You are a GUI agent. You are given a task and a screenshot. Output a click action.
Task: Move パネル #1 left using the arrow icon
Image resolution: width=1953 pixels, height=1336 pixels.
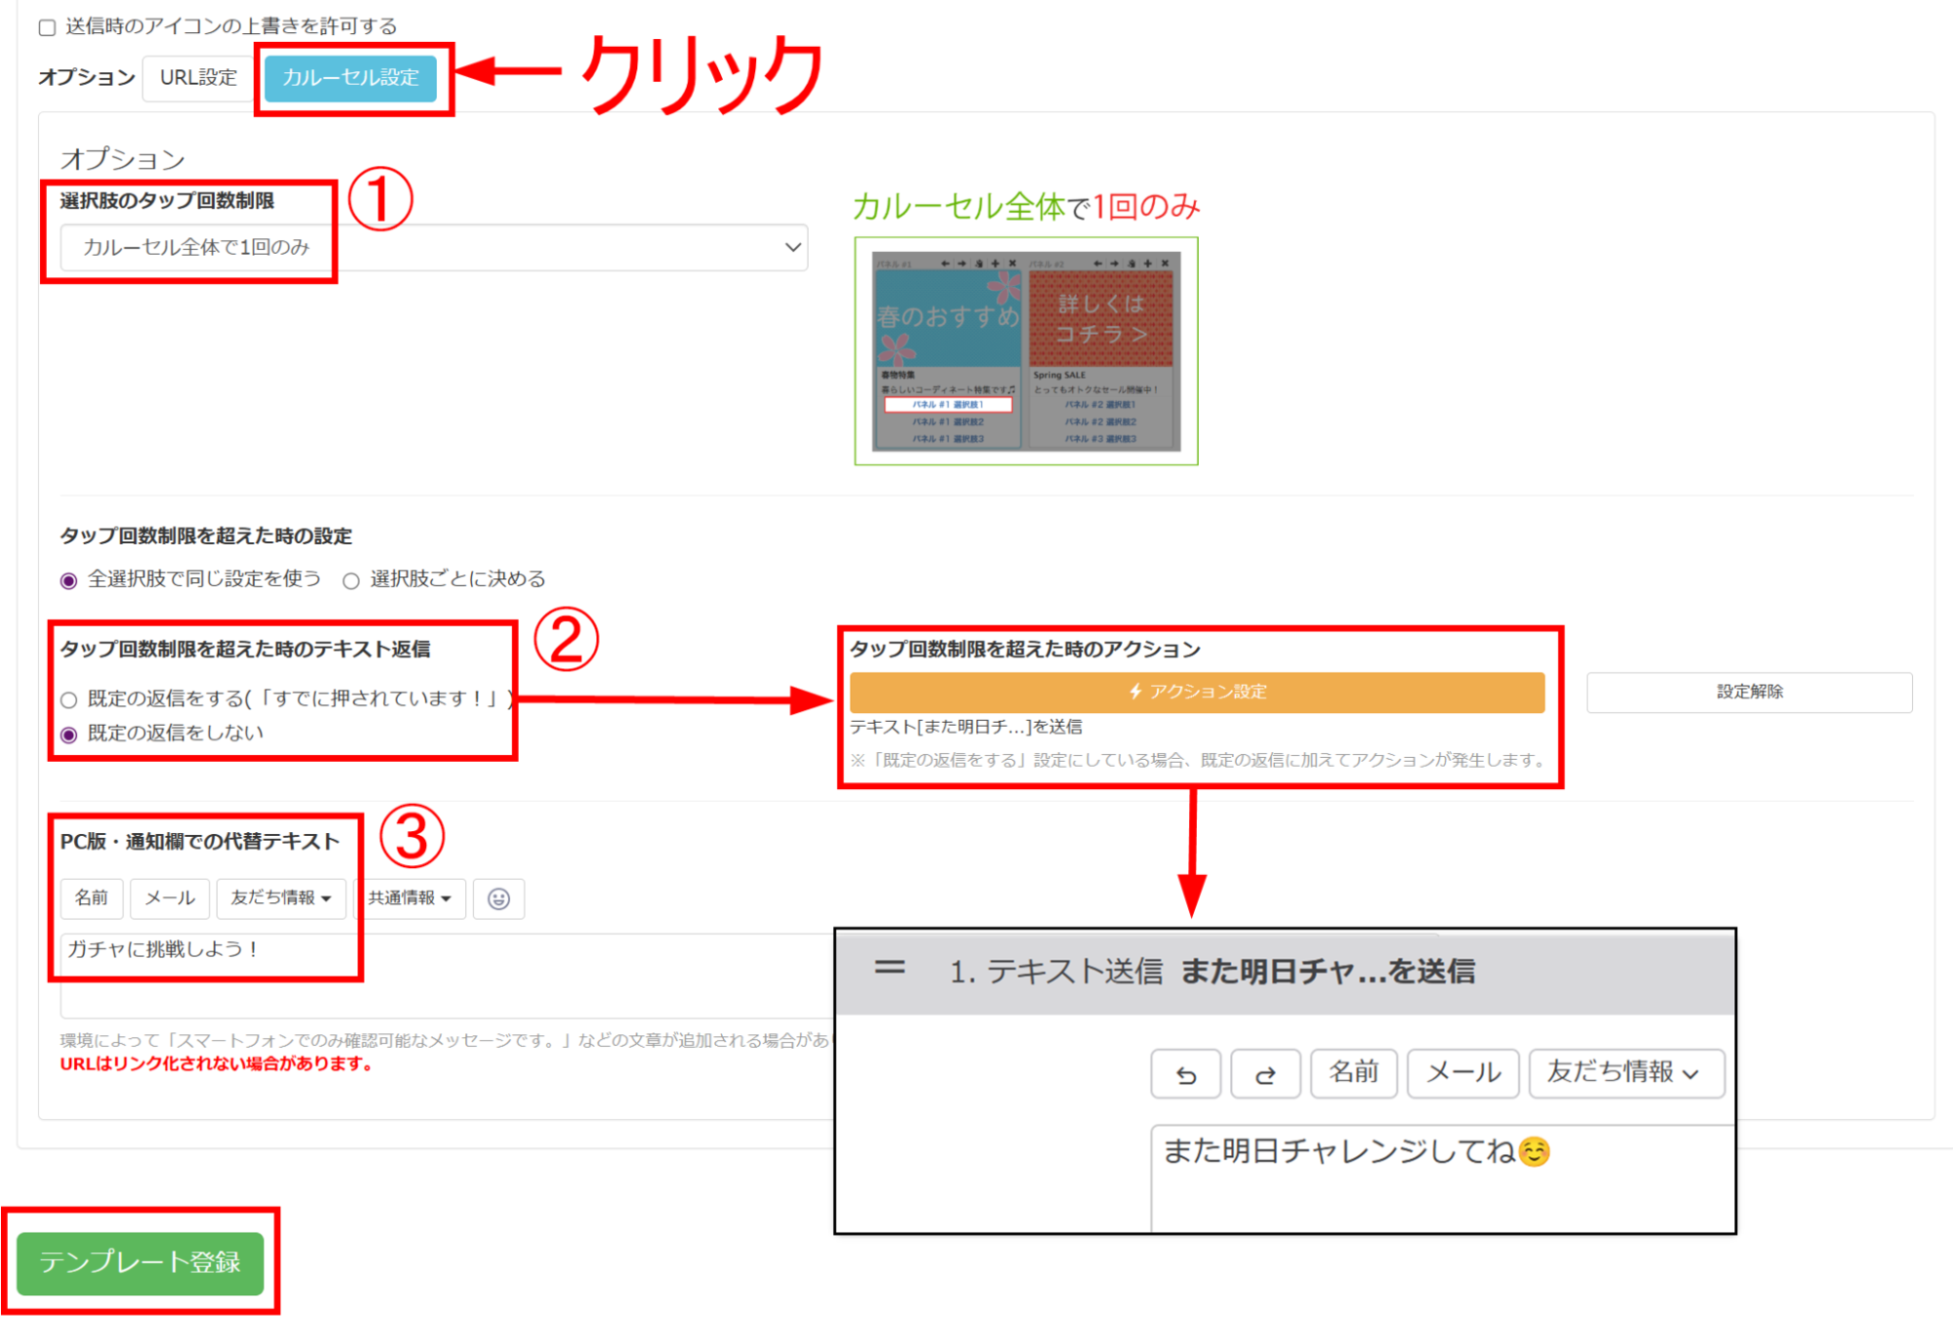point(946,264)
